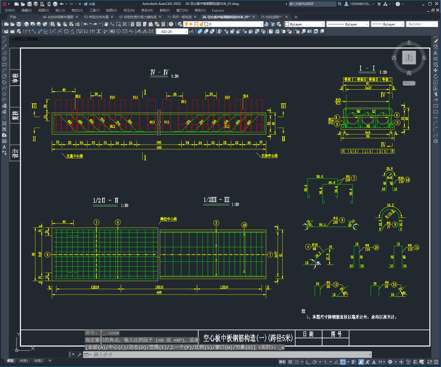Click the lineweight ByLayer selector
Viewport: 441px width, 367px height.
pyautogui.click(x=387, y=24)
